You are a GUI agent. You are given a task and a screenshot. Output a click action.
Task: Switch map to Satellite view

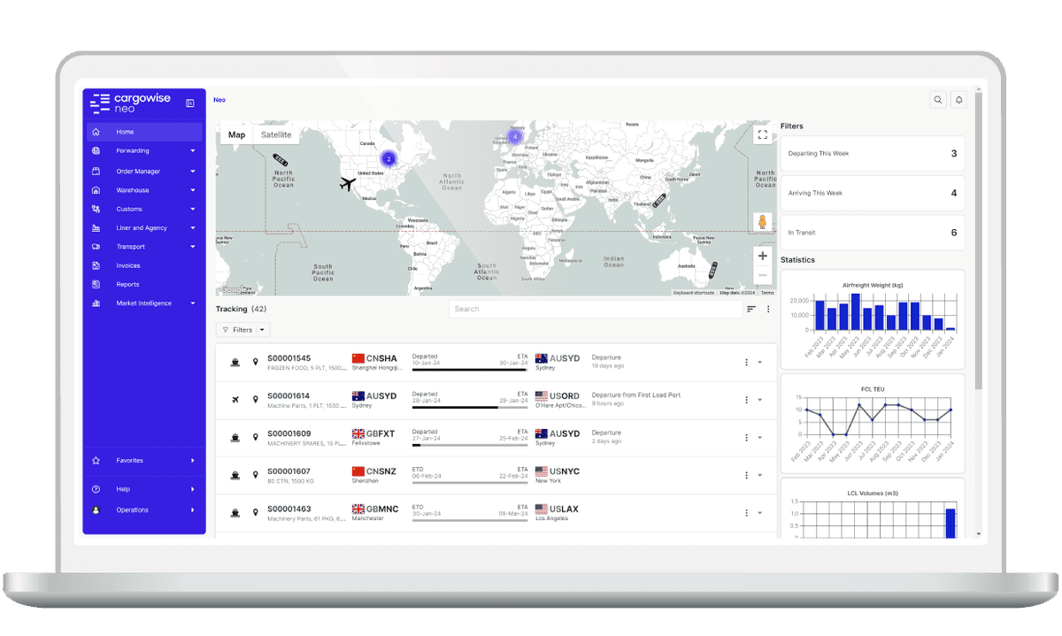click(x=275, y=134)
